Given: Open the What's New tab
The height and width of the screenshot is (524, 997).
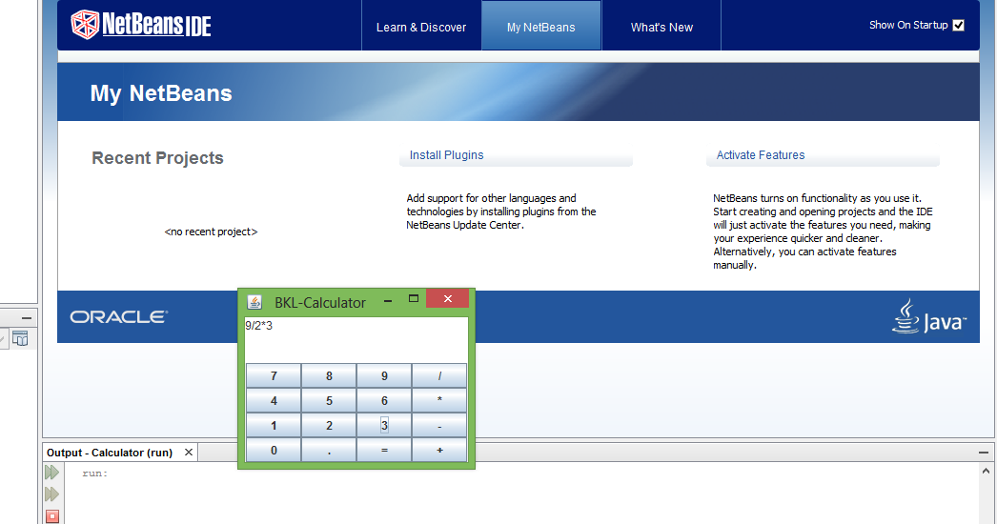Looking at the screenshot, I should click(661, 27).
